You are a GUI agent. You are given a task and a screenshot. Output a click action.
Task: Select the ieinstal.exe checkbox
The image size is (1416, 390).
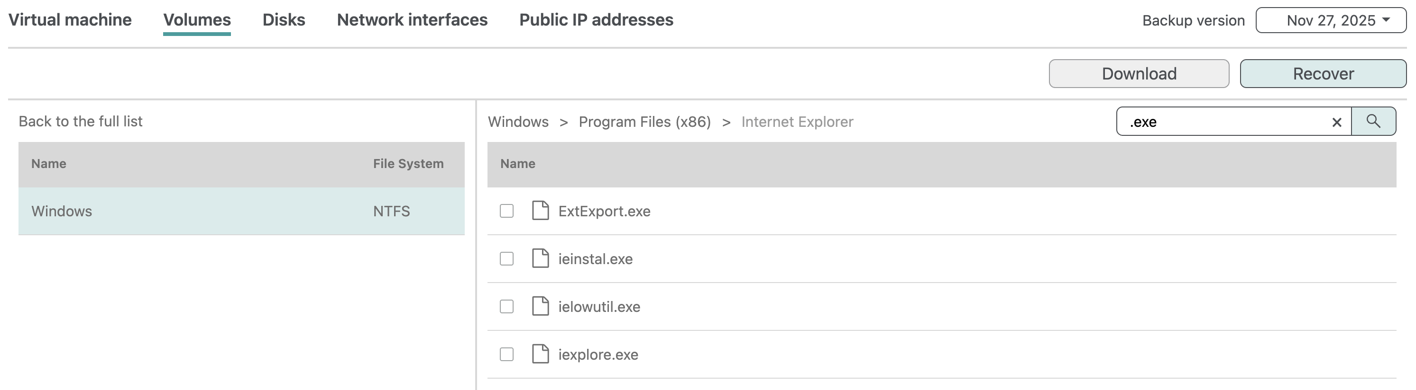coord(506,258)
